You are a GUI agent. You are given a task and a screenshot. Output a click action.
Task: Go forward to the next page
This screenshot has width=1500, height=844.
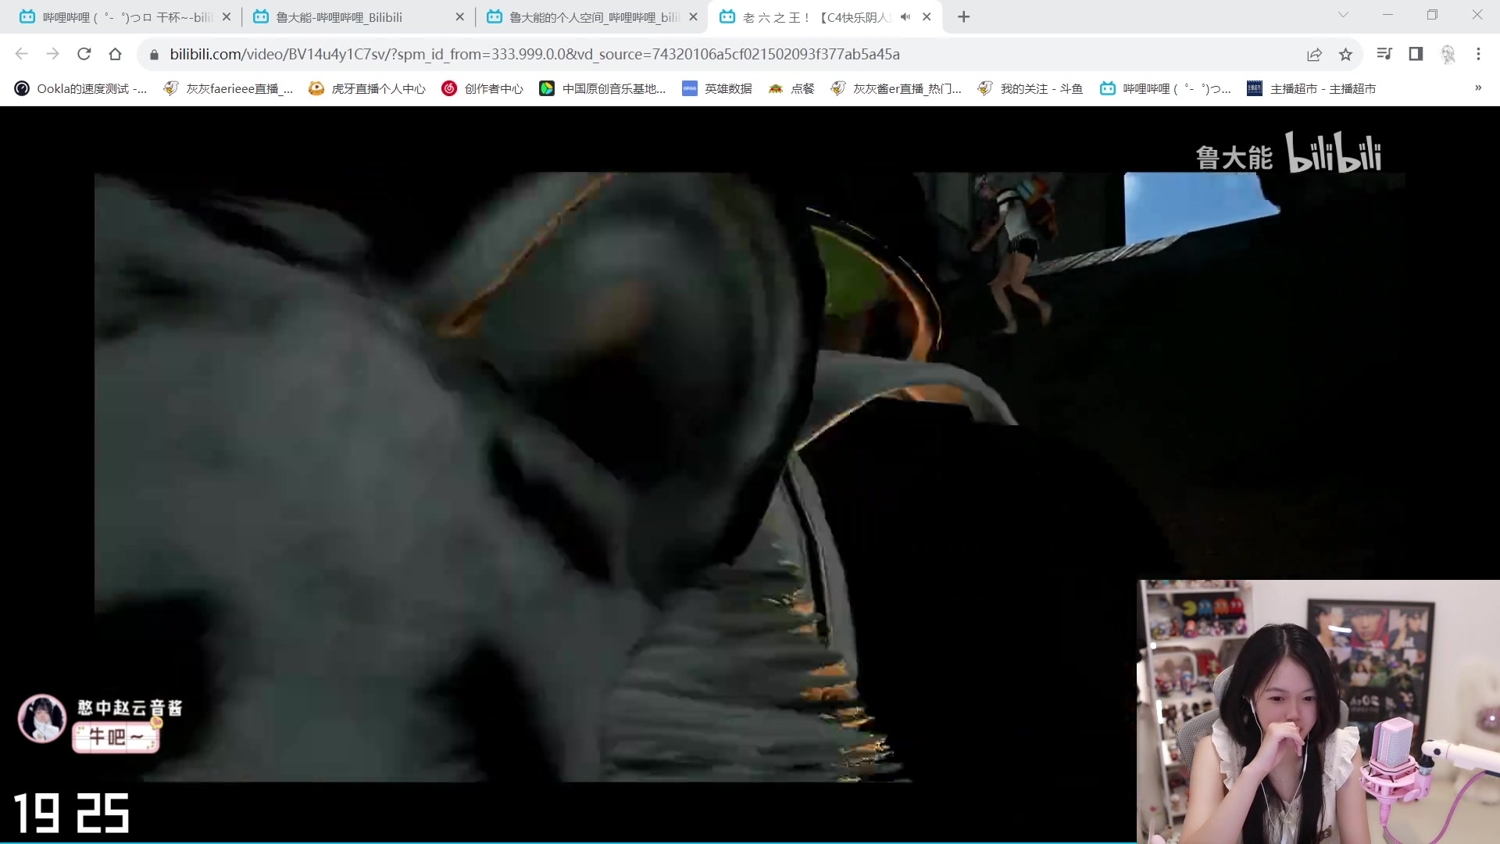pyautogui.click(x=52, y=54)
